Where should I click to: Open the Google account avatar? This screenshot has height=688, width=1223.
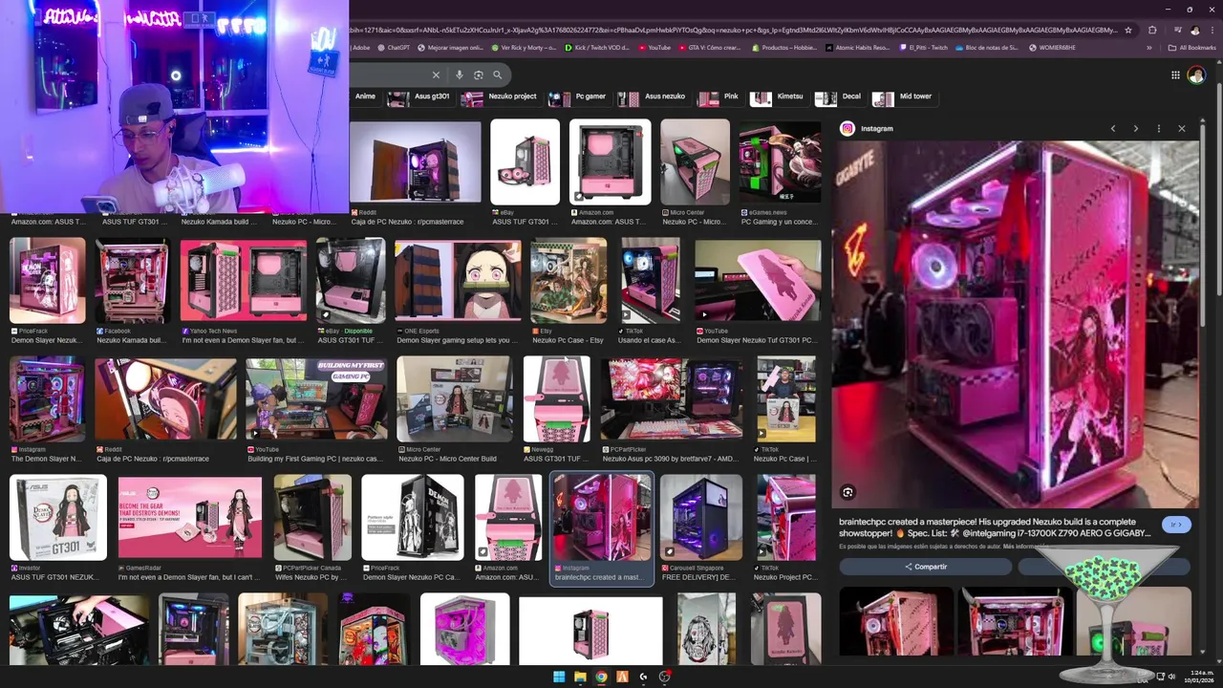1195,75
